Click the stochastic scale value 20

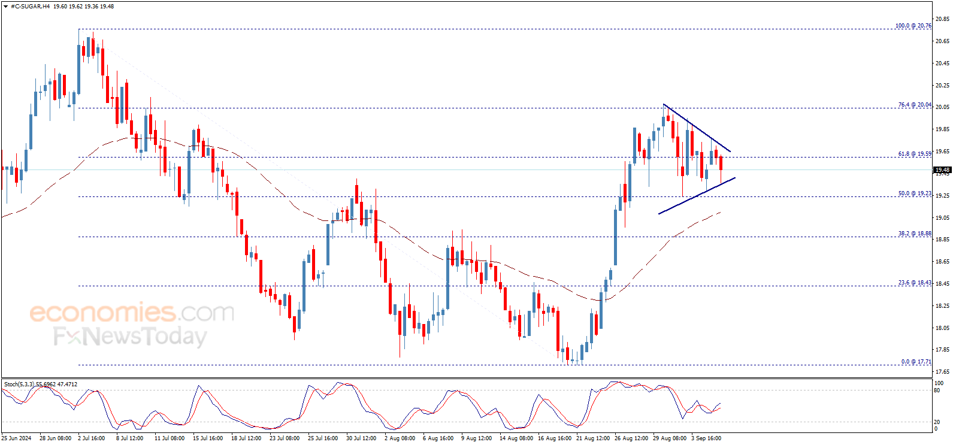click(x=937, y=422)
